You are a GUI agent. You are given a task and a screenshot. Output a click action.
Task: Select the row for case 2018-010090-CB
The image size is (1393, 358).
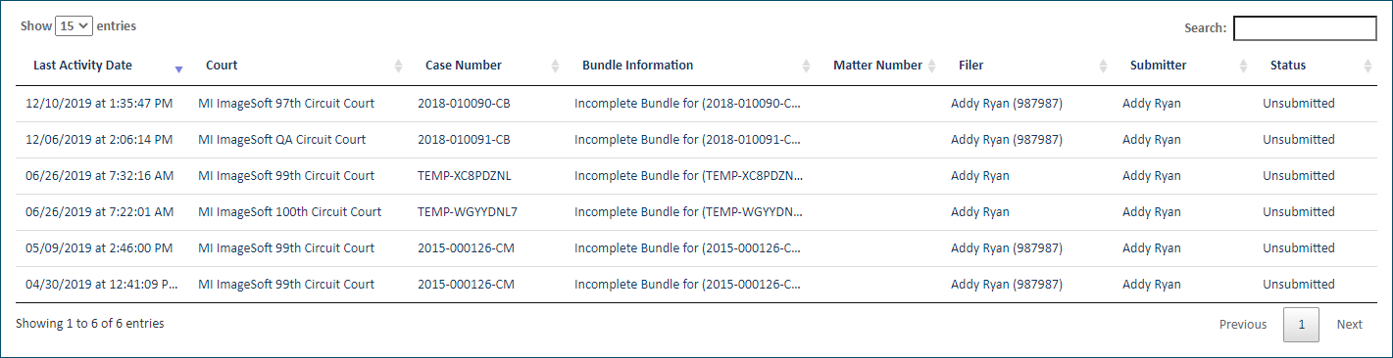coord(696,104)
